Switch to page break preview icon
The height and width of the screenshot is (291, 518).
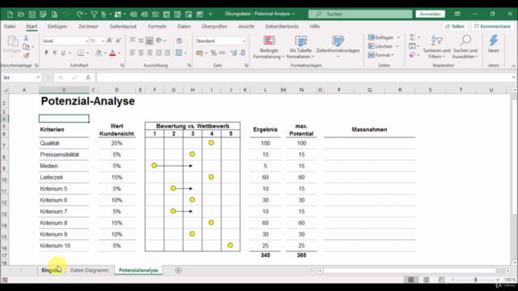441,280
